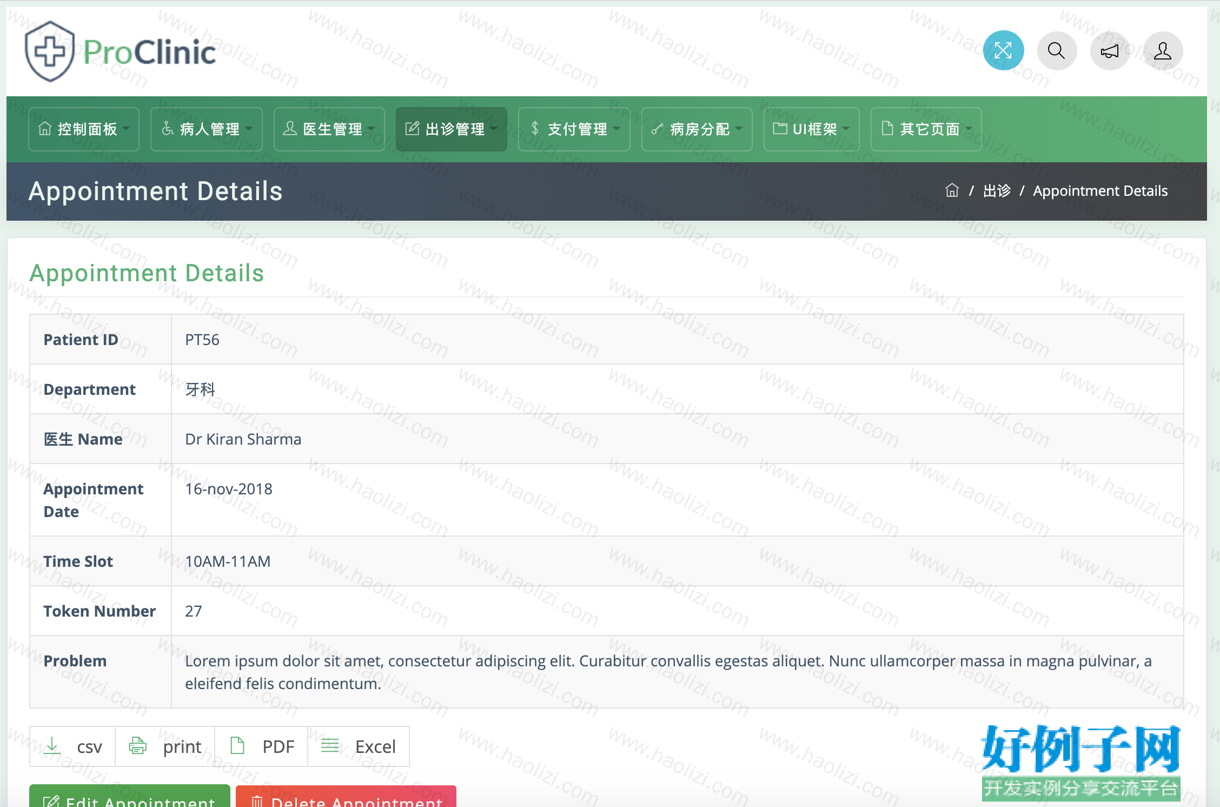This screenshot has height=807, width=1220.
Task: Expand the 其它页面 dropdown arrow
Action: click(969, 129)
